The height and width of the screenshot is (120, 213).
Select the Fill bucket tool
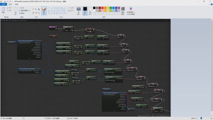[x=36, y=9]
